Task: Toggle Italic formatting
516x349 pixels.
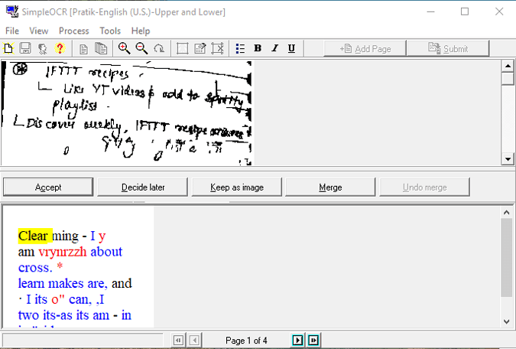Action: [274, 48]
